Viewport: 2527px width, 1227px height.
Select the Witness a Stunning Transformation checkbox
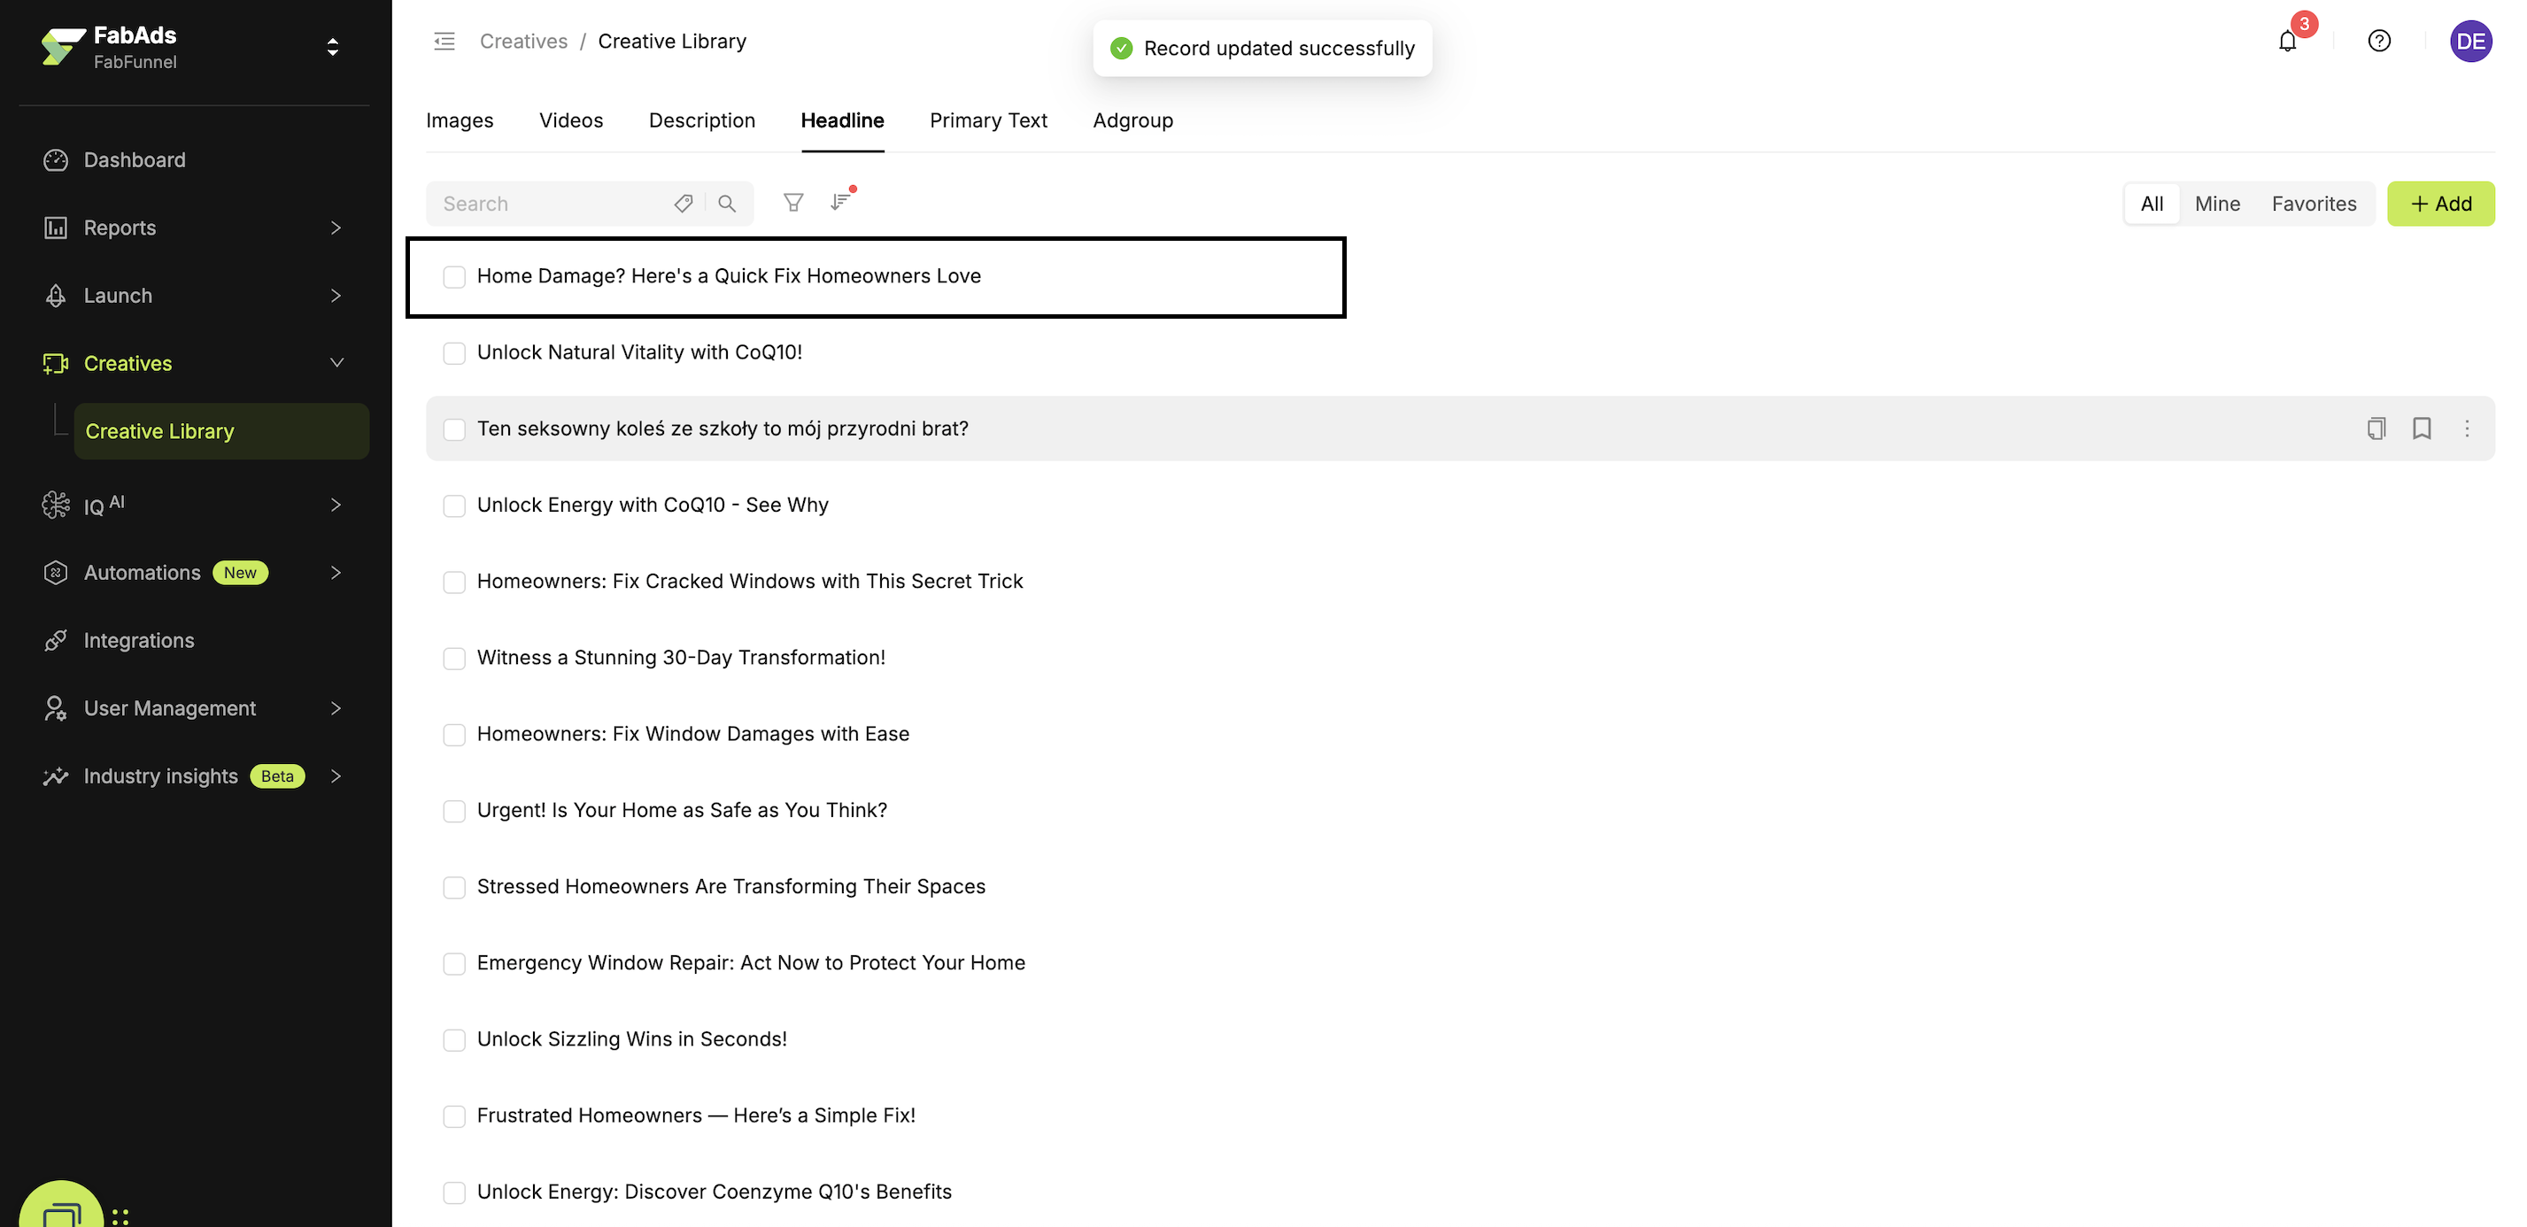pos(454,658)
